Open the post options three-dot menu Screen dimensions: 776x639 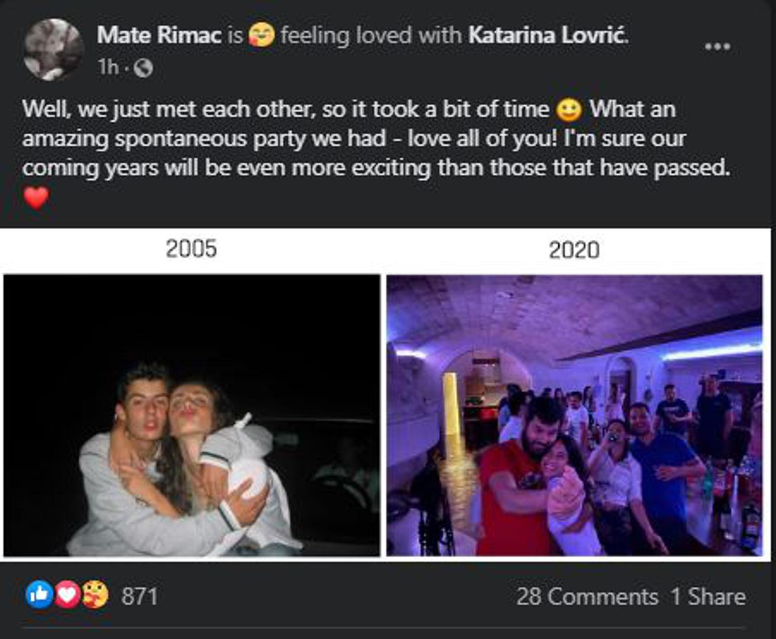[717, 47]
